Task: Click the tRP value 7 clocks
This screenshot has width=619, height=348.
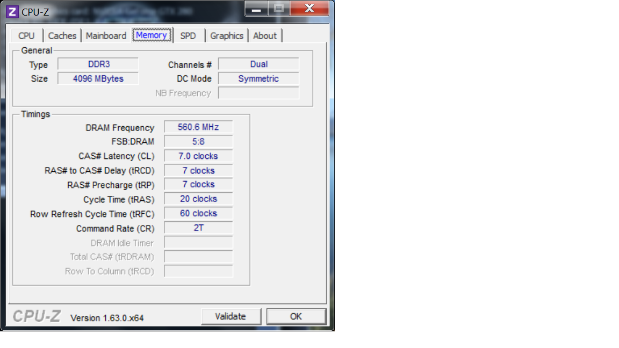Action: (198, 185)
